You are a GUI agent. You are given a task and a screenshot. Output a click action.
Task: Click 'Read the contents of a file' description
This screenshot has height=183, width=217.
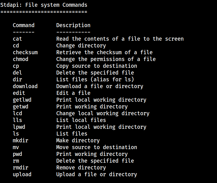[x=120, y=39]
